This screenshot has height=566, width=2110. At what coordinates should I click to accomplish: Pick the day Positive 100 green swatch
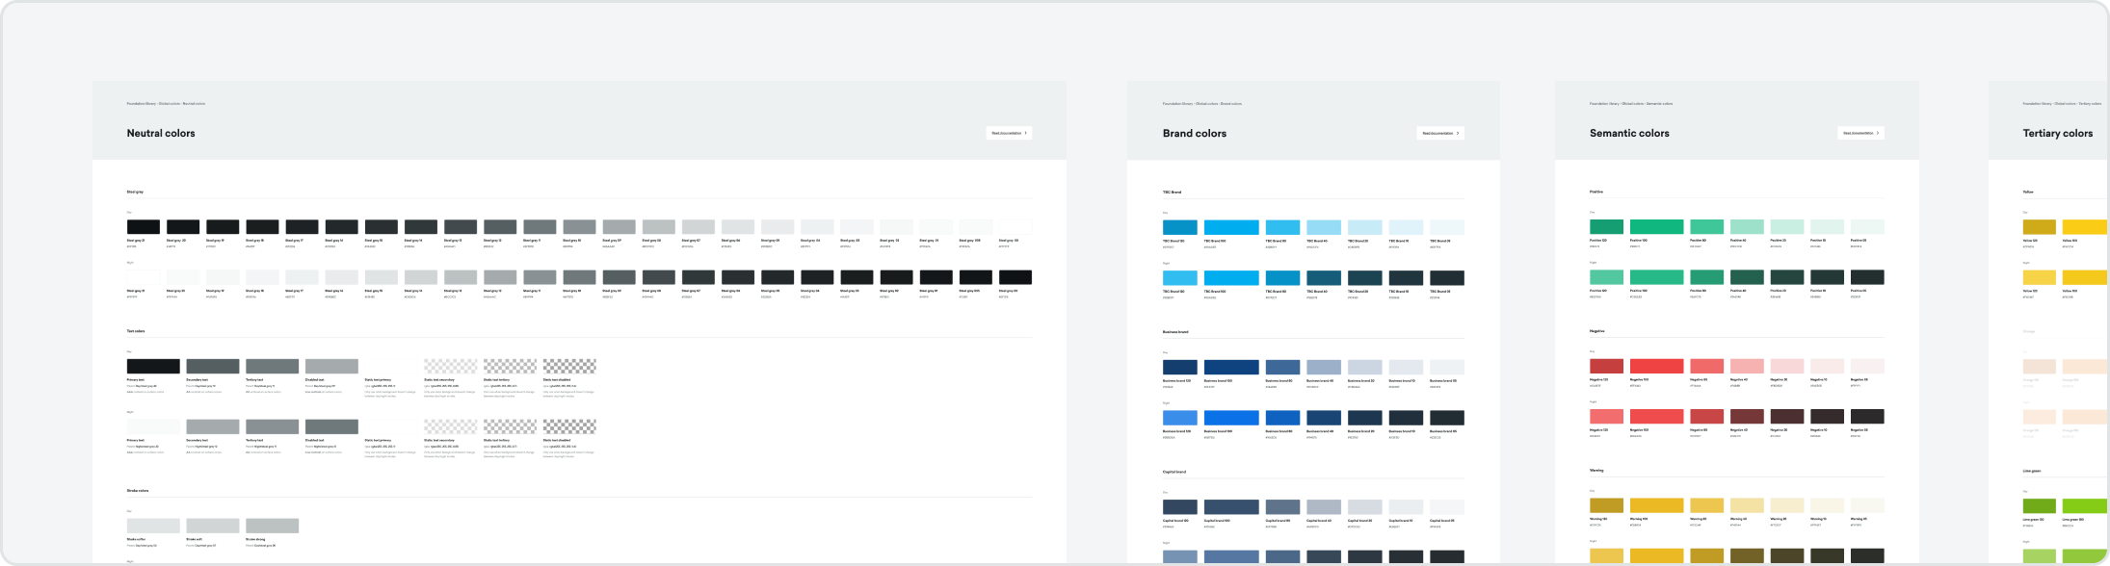[1656, 227]
